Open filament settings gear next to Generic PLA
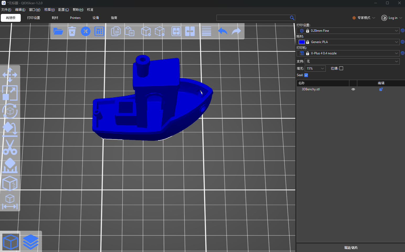This screenshot has width=405, height=252. coord(402,42)
